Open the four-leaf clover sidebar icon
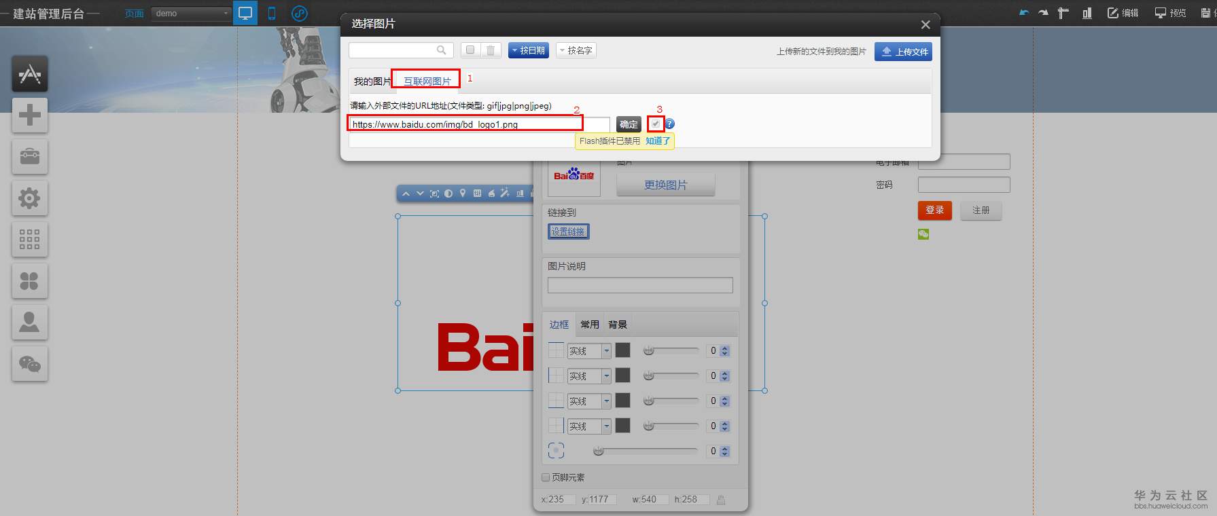Image resolution: width=1217 pixels, height=516 pixels. pyautogui.click(x=30, y=281)
